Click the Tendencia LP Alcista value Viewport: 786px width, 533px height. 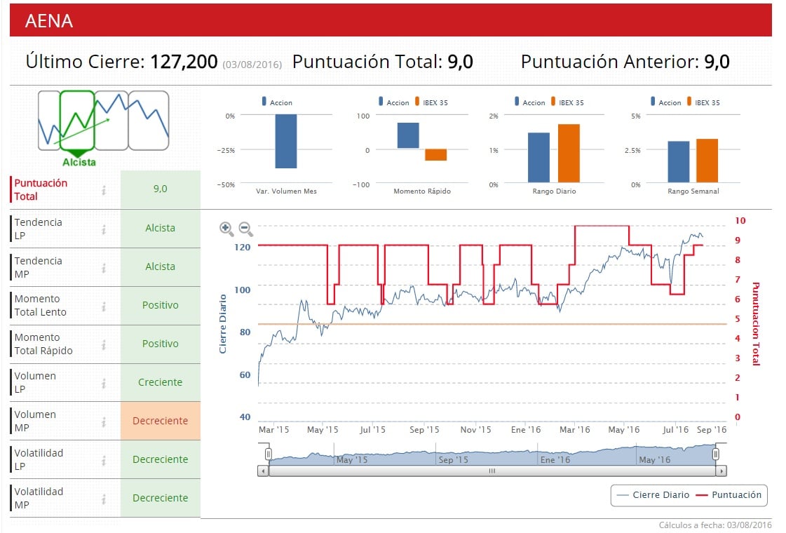click(x=161, y=228)
